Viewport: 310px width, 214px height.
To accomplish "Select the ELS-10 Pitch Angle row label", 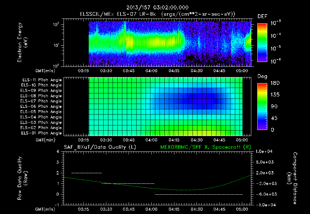I will [41, 85].
